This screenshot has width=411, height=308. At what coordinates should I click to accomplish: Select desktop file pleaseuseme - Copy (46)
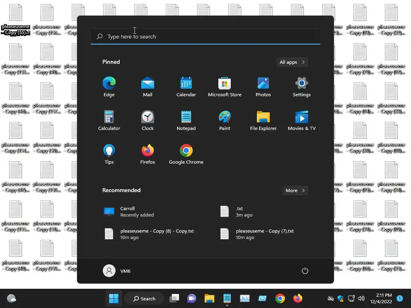pyautogui.click(x=16, y=99)
